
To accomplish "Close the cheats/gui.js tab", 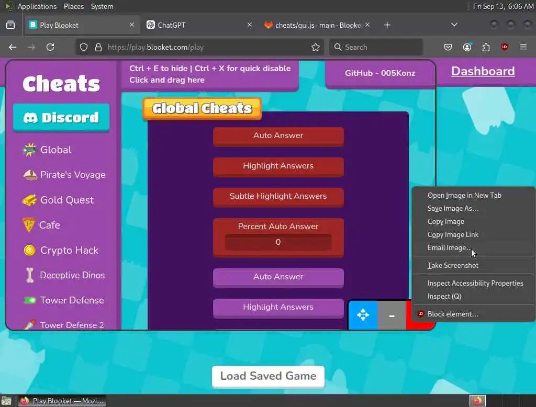I will [367, 25].
